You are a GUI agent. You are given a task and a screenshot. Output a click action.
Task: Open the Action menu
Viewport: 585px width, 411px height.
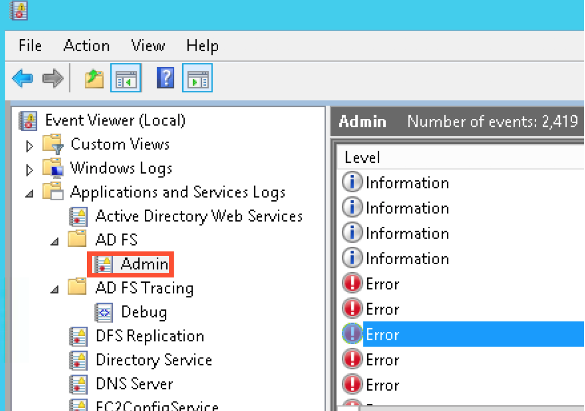click(87, 46)
